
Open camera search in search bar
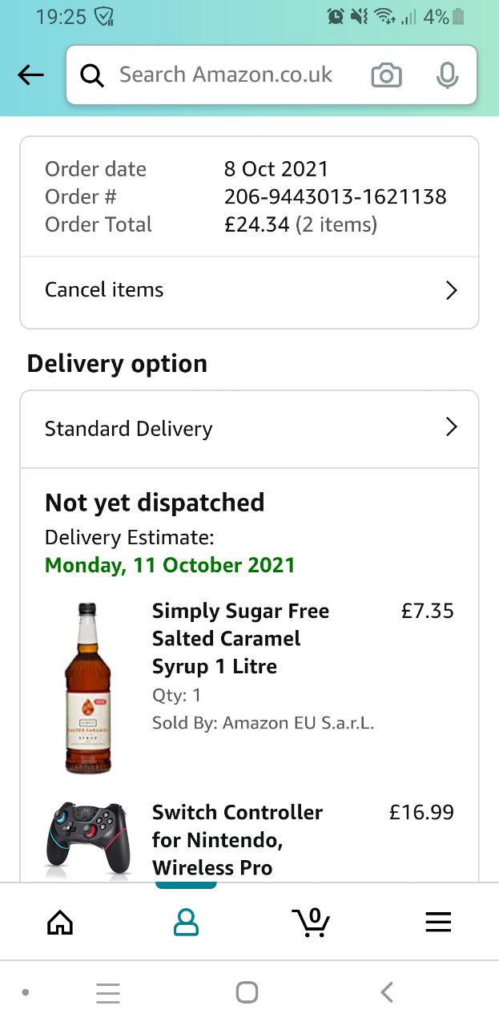tap(386, 75)
